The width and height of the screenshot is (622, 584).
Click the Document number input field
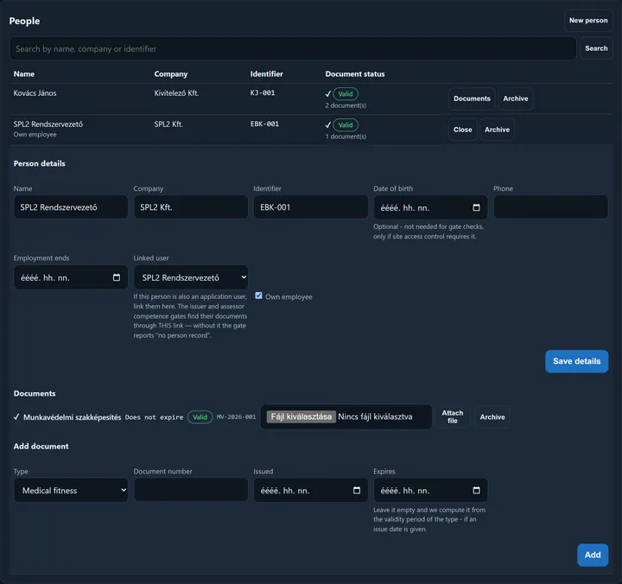[x=191, y=490]
